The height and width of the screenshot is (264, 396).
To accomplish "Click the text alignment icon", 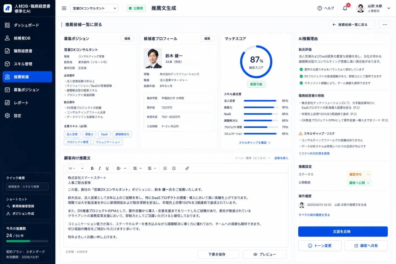I will [x=135, y=168].
